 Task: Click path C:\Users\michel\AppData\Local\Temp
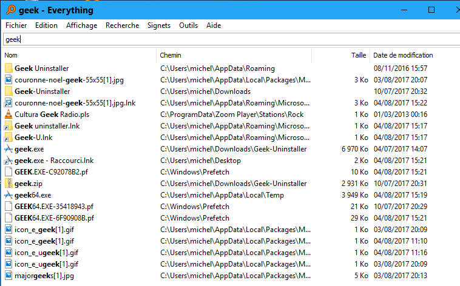coord(222,195)
